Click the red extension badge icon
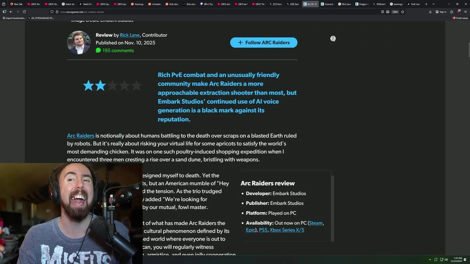Viewport: 470px width, 264px height. point(459,12)
